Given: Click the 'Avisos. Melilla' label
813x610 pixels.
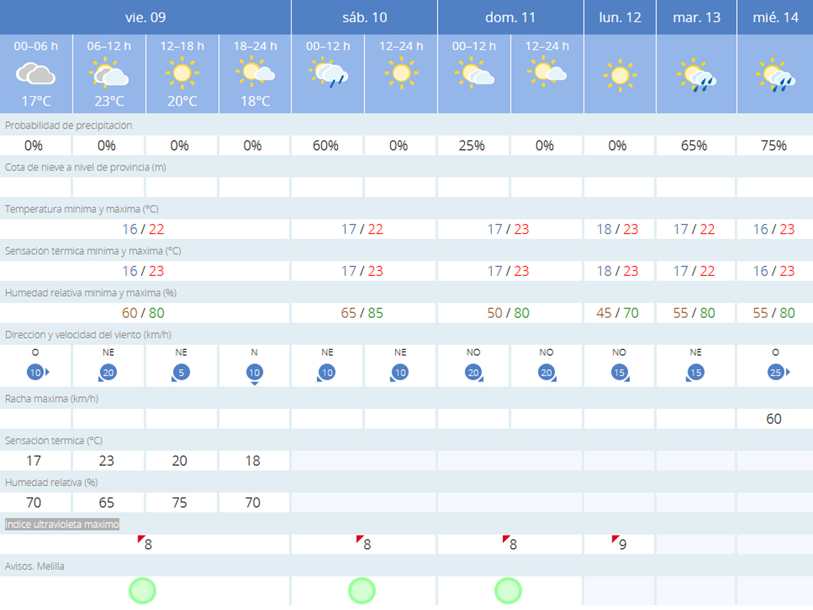Looking at the screenshot, I should click(35, 566).
